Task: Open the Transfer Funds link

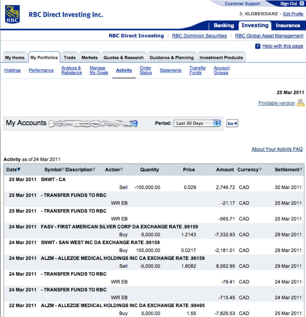Action: click(198, 70)
